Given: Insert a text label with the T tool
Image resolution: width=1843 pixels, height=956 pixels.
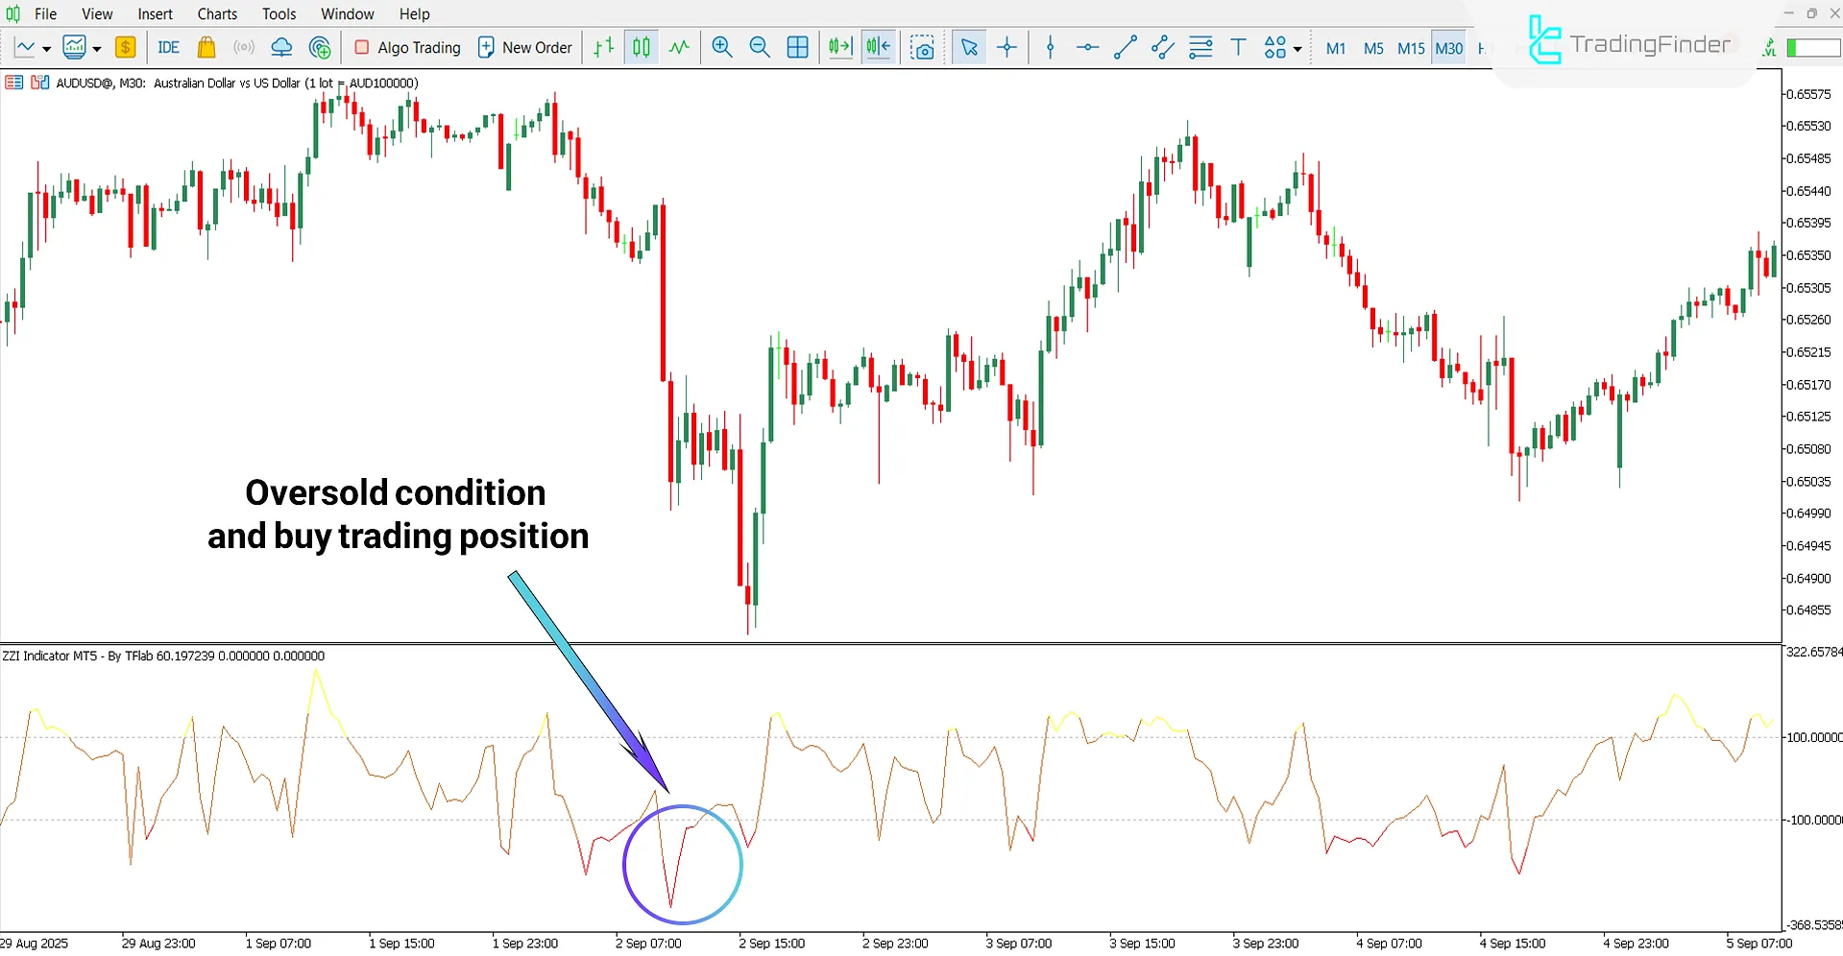Looking at the screenshot, I should [x=1238, y=47].
